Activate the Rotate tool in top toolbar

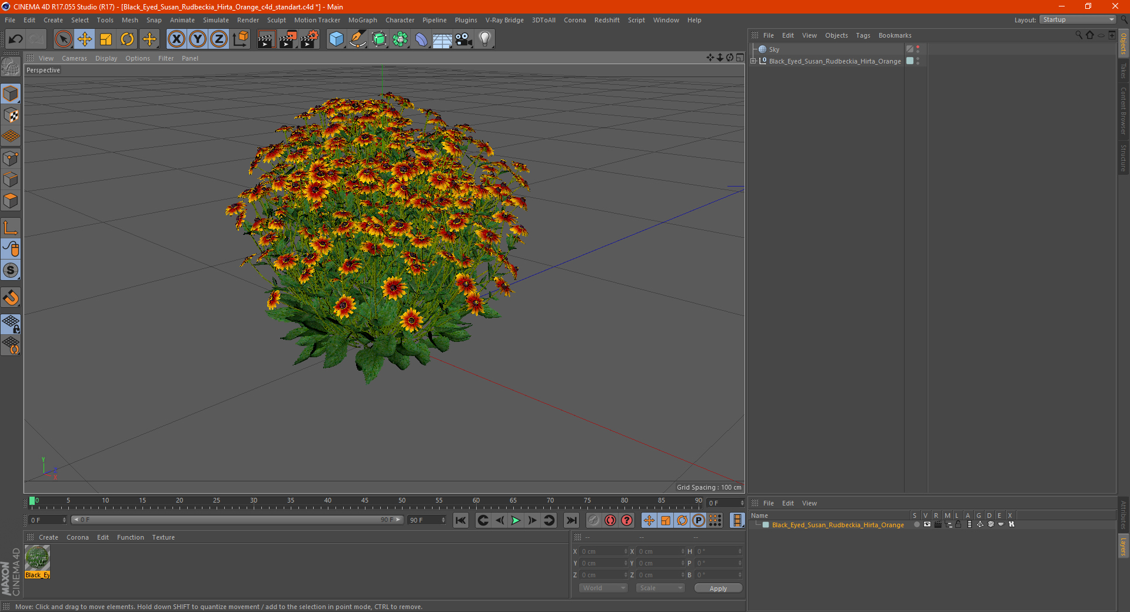pyautogui.click(x=127, y=39)
